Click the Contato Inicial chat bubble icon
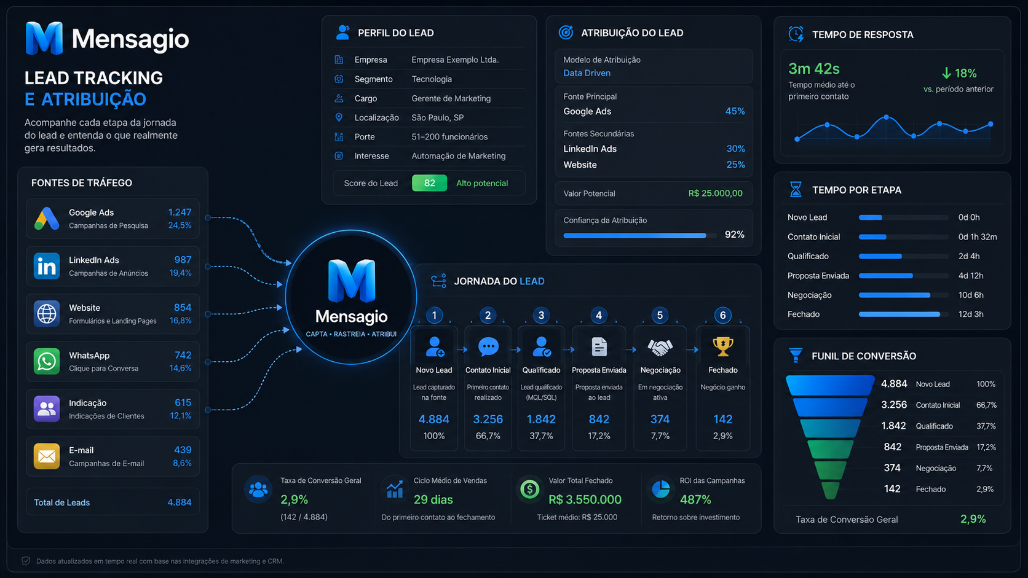The height and width of the screenshot is (578, 1028). click(x=488, y=347)
